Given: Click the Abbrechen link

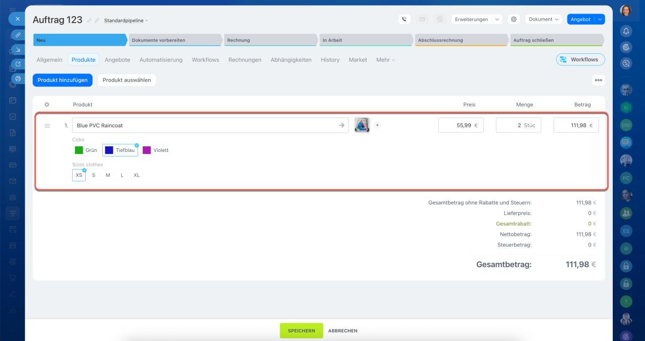Looking at the screenshot, I should coord(343,331).
